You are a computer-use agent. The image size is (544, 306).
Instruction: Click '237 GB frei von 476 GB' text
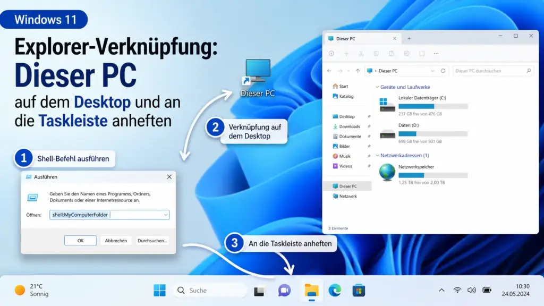[x=420, y=114]
